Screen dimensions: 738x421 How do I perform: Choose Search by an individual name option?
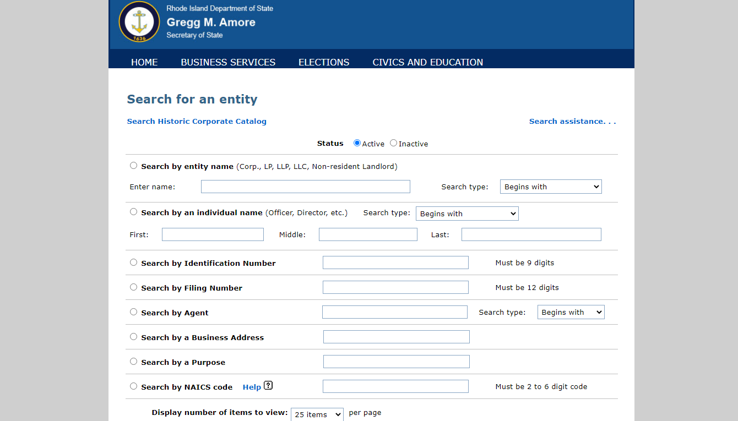(134, 212)
